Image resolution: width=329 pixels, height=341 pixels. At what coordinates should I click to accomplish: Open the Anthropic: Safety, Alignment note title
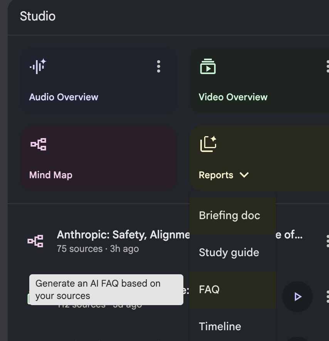tap(123, 235)
